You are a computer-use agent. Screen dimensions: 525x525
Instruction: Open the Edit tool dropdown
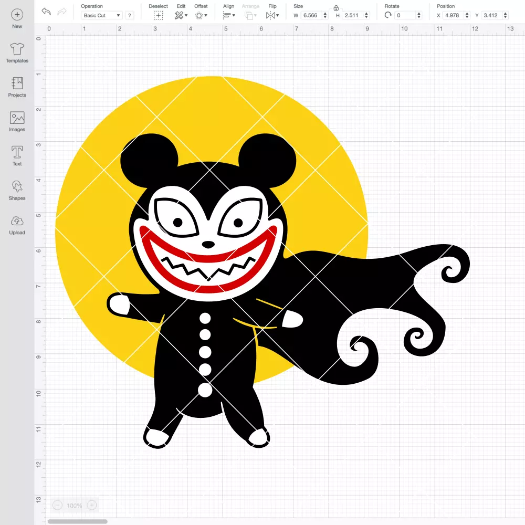[x=181, y=15]
